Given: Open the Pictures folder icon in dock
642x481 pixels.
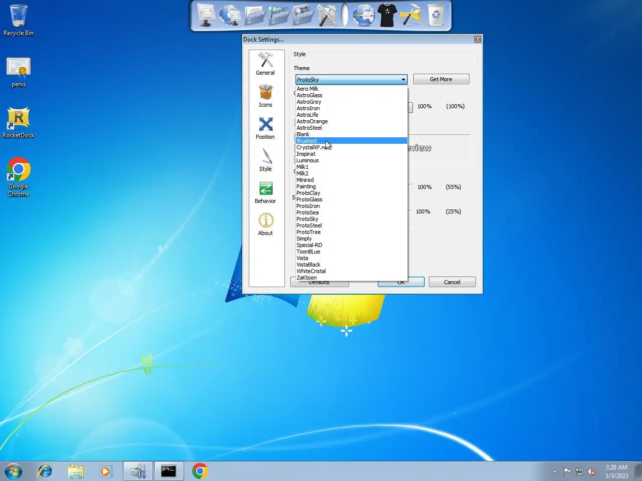Looking at the screenshot, I should (x=303, y=15).
